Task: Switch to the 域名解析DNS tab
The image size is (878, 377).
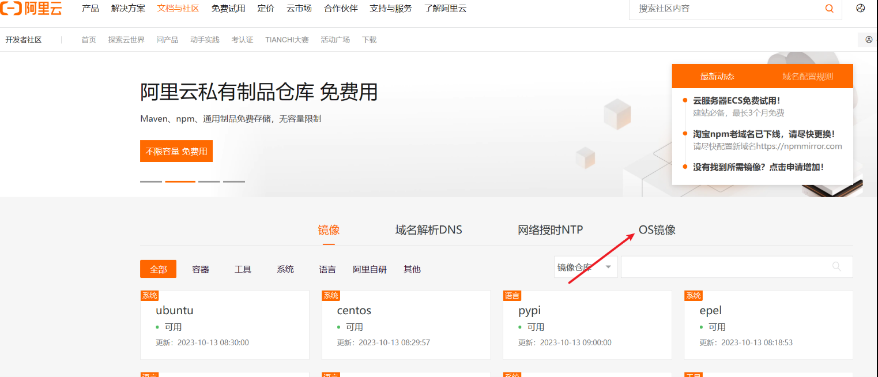Action: coord(429,230)
